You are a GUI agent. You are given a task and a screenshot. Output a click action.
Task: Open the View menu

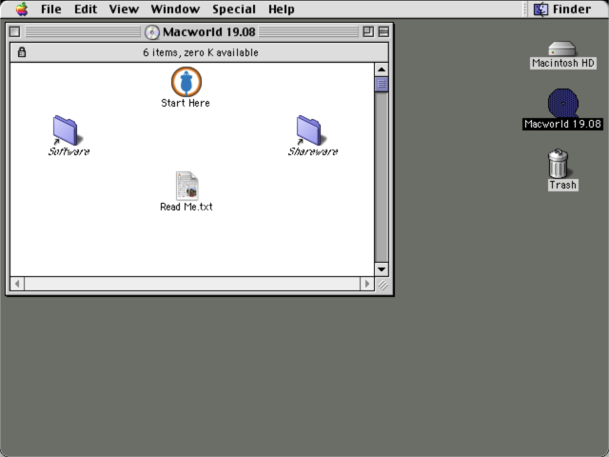point(124,9)
